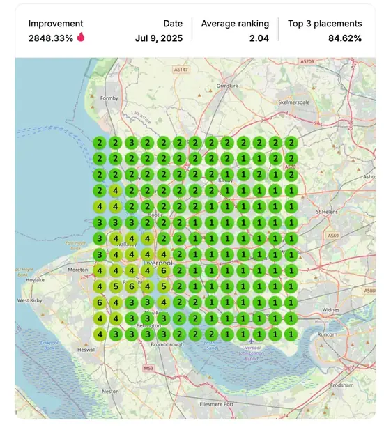Click the Average ranking heading
384x432 pixels.
[x=235, y=24]
